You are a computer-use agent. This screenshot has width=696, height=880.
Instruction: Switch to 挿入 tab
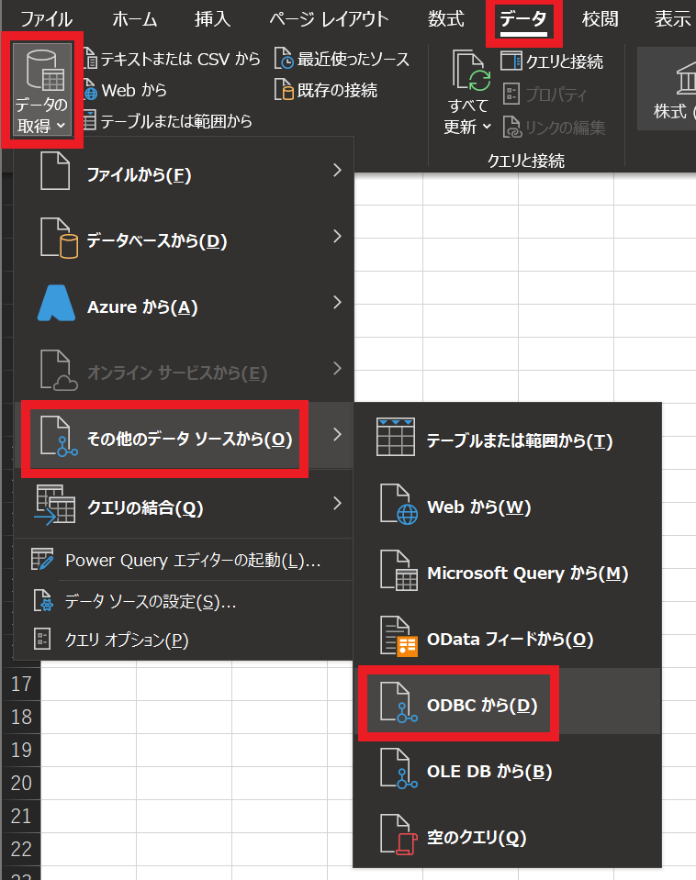[212, 19]
